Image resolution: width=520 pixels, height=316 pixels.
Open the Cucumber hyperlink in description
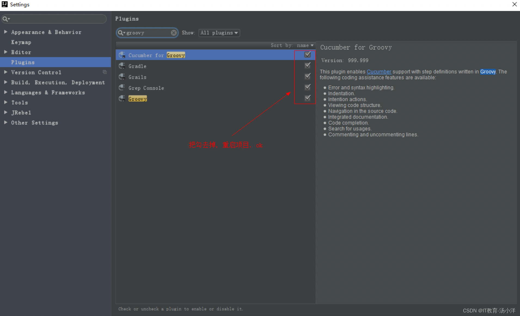click(x=379, y=72)
